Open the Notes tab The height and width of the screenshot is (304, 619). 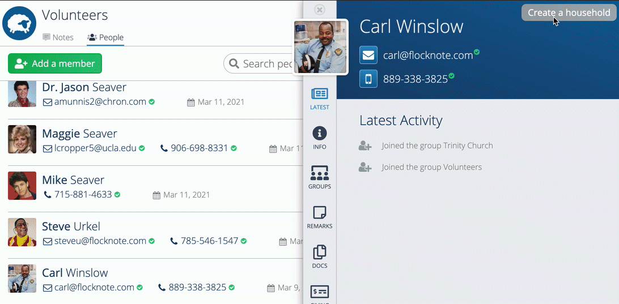[x=58, y=37]
